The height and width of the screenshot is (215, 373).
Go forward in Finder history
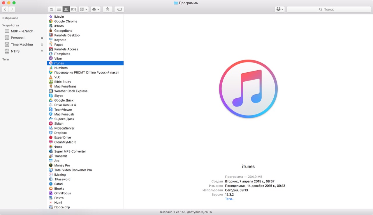click(x=12, y=9)
